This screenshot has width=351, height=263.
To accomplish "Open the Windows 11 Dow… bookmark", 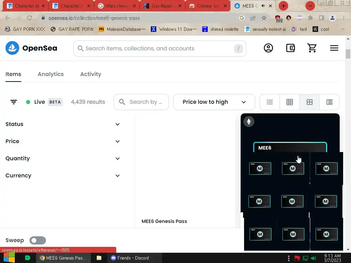I will tap(174, 29).
